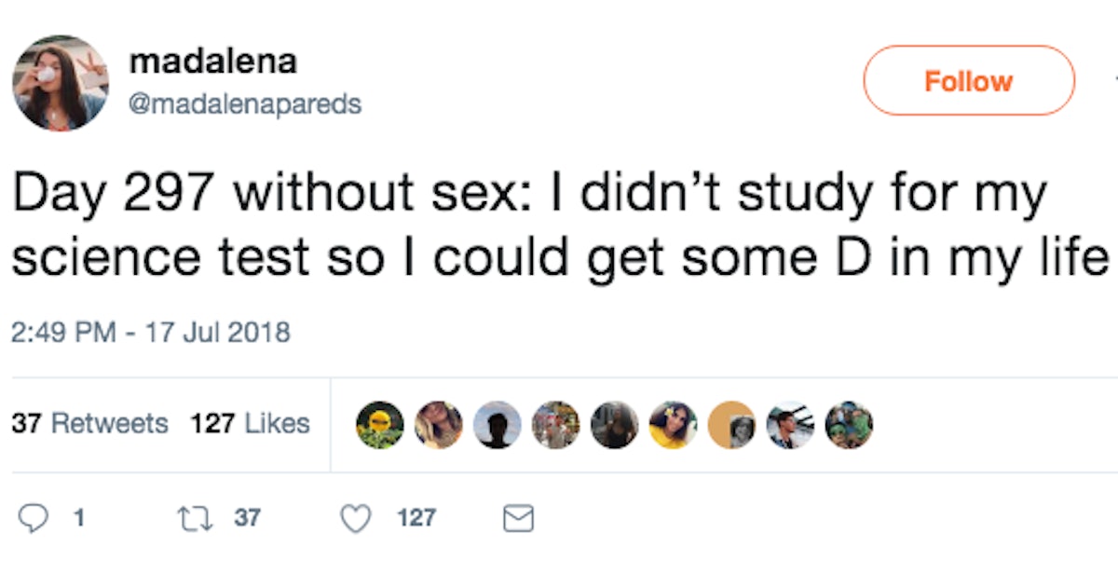The height and width of the screenshot is (587, 1118).
Task: Click the madalena display name
Action: coord(213,61)
